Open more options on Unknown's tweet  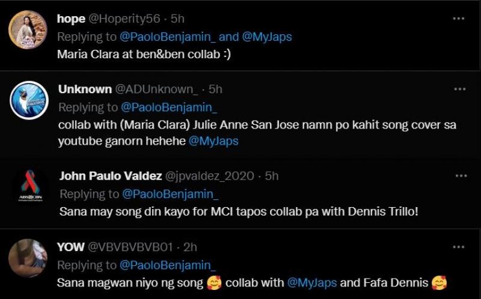point(460,89)
